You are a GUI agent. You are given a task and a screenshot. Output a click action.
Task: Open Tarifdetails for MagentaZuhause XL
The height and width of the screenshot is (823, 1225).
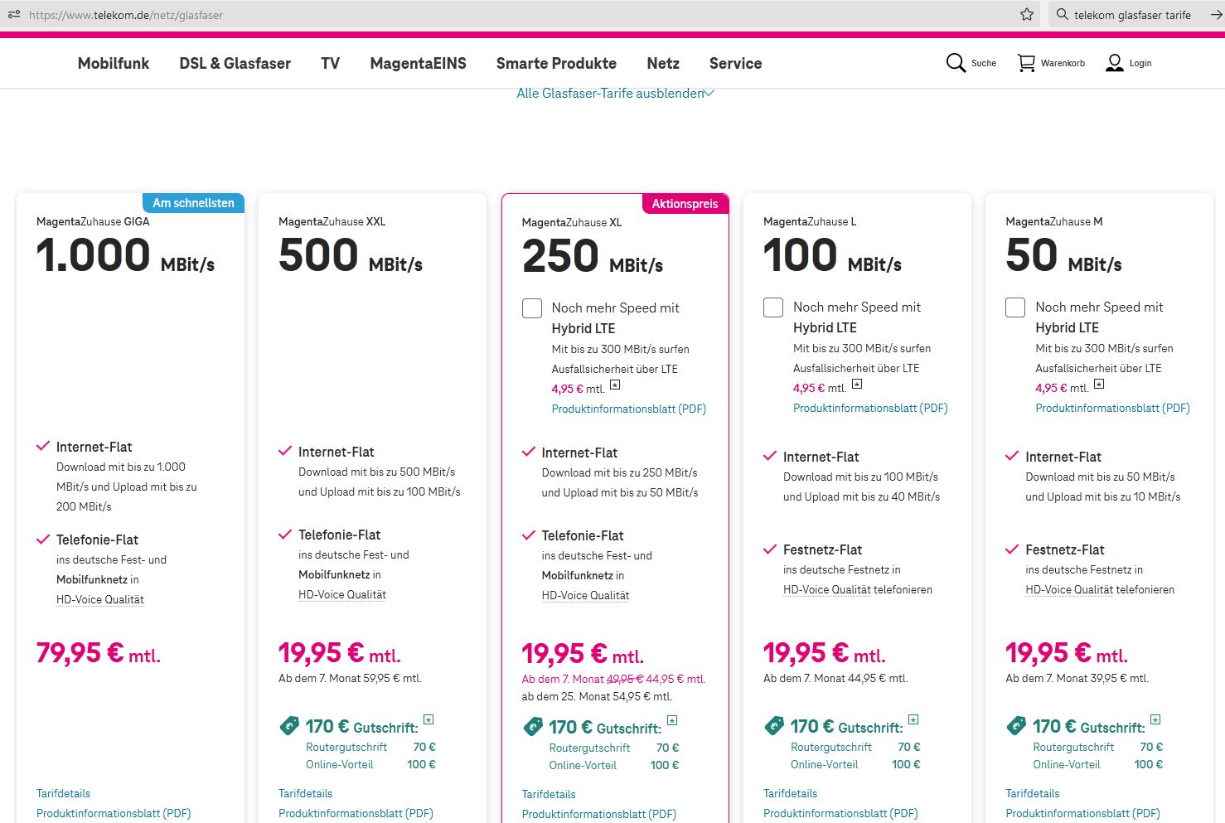(x=549, y=794)
